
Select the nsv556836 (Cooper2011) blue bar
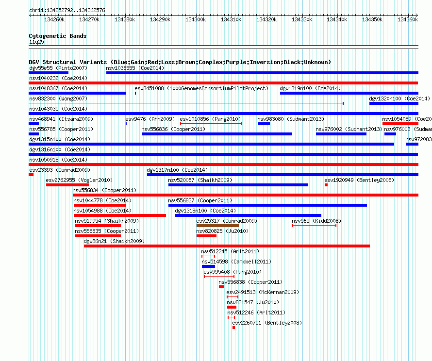(217, 134)
